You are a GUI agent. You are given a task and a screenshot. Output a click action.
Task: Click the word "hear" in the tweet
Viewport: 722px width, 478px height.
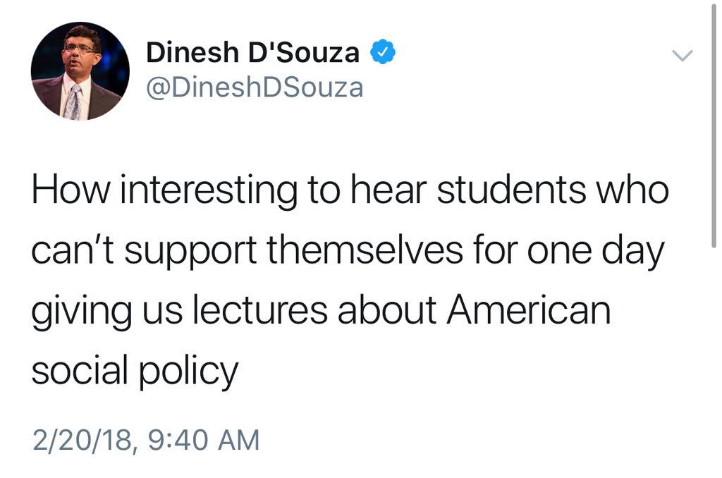[388, 190]
